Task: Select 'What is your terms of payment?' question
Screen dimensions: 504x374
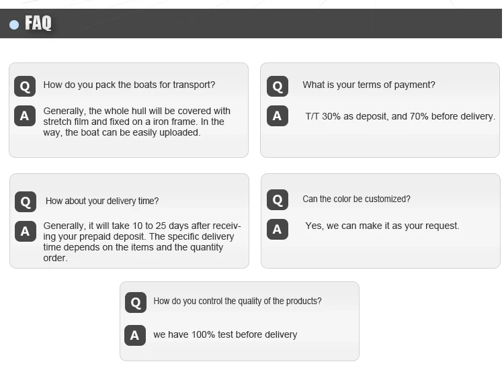Action: click(368, 85)
